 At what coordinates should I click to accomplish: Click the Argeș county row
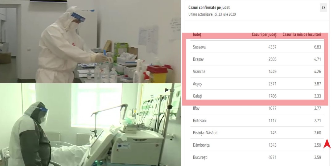(x=257, y=84)
